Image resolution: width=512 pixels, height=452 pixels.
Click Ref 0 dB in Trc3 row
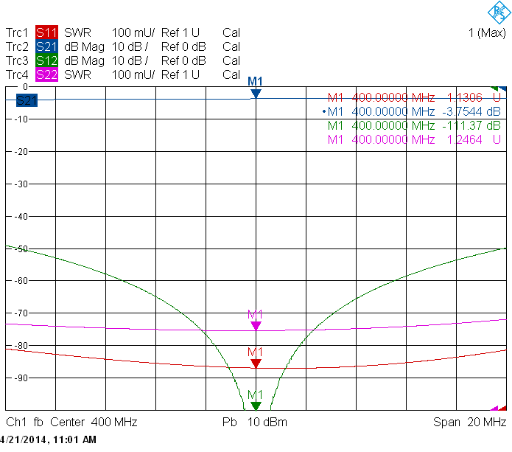[183, 60]
